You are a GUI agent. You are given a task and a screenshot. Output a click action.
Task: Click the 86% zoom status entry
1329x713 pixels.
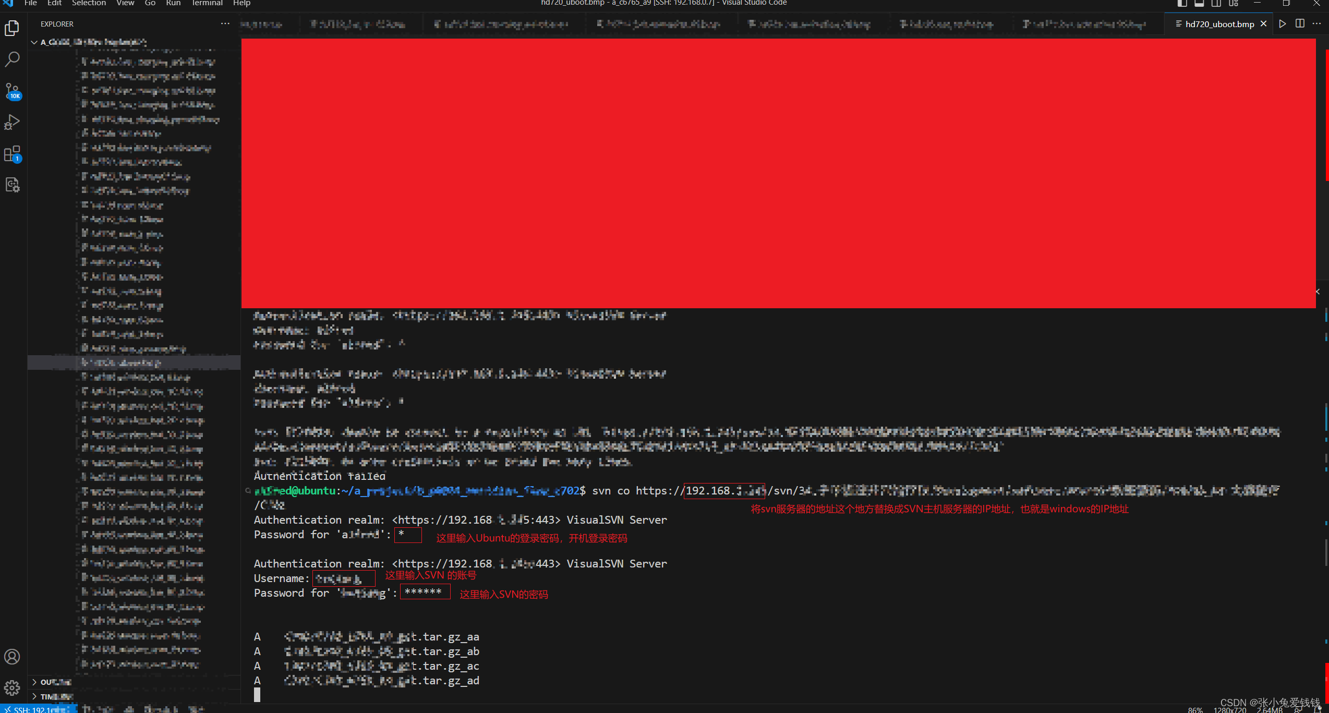click(x=1195, y=709)
